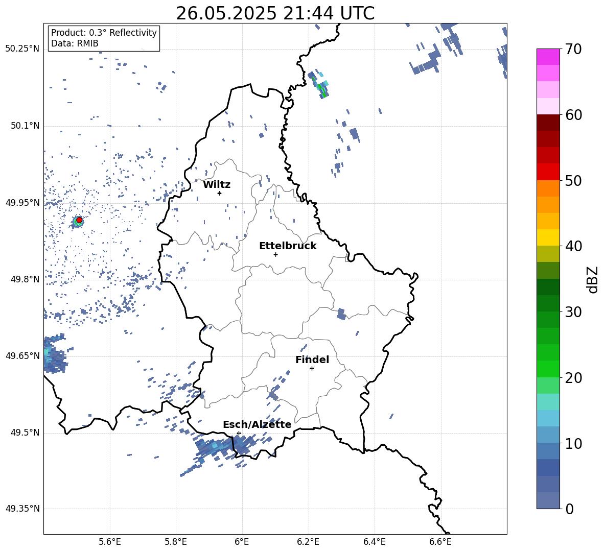Image resolution: width=605 pixels, height=552 pixels.
Task: Click the dark maroon swatch below 60
Action: tap(548, 123)
